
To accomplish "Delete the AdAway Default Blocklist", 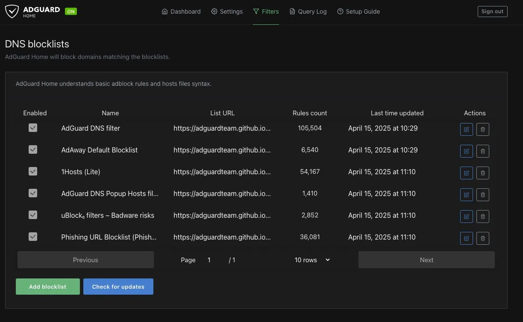I will (x=482, y=151).
